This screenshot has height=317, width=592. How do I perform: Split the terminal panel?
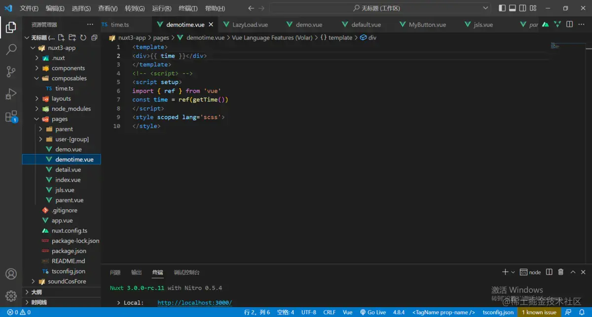tap(550, 272)
